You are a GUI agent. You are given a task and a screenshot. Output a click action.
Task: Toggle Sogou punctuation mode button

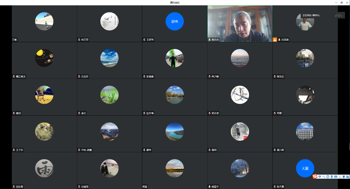323,177
